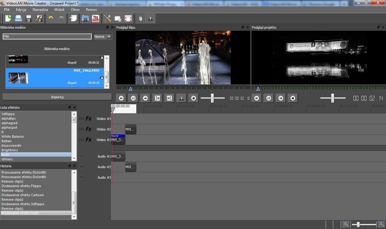Float the Lista efektów panel
The image size is (386, 229).
click(x=70, y=108)
